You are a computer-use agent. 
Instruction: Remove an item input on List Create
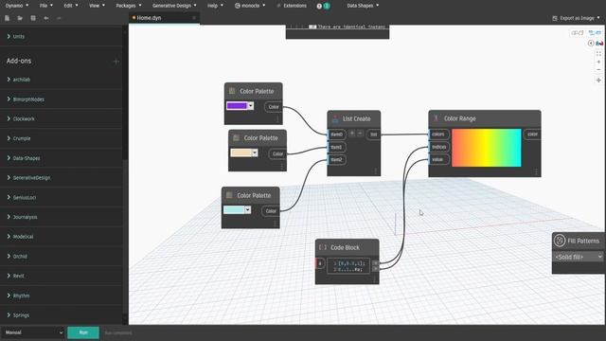pos(360,134)
